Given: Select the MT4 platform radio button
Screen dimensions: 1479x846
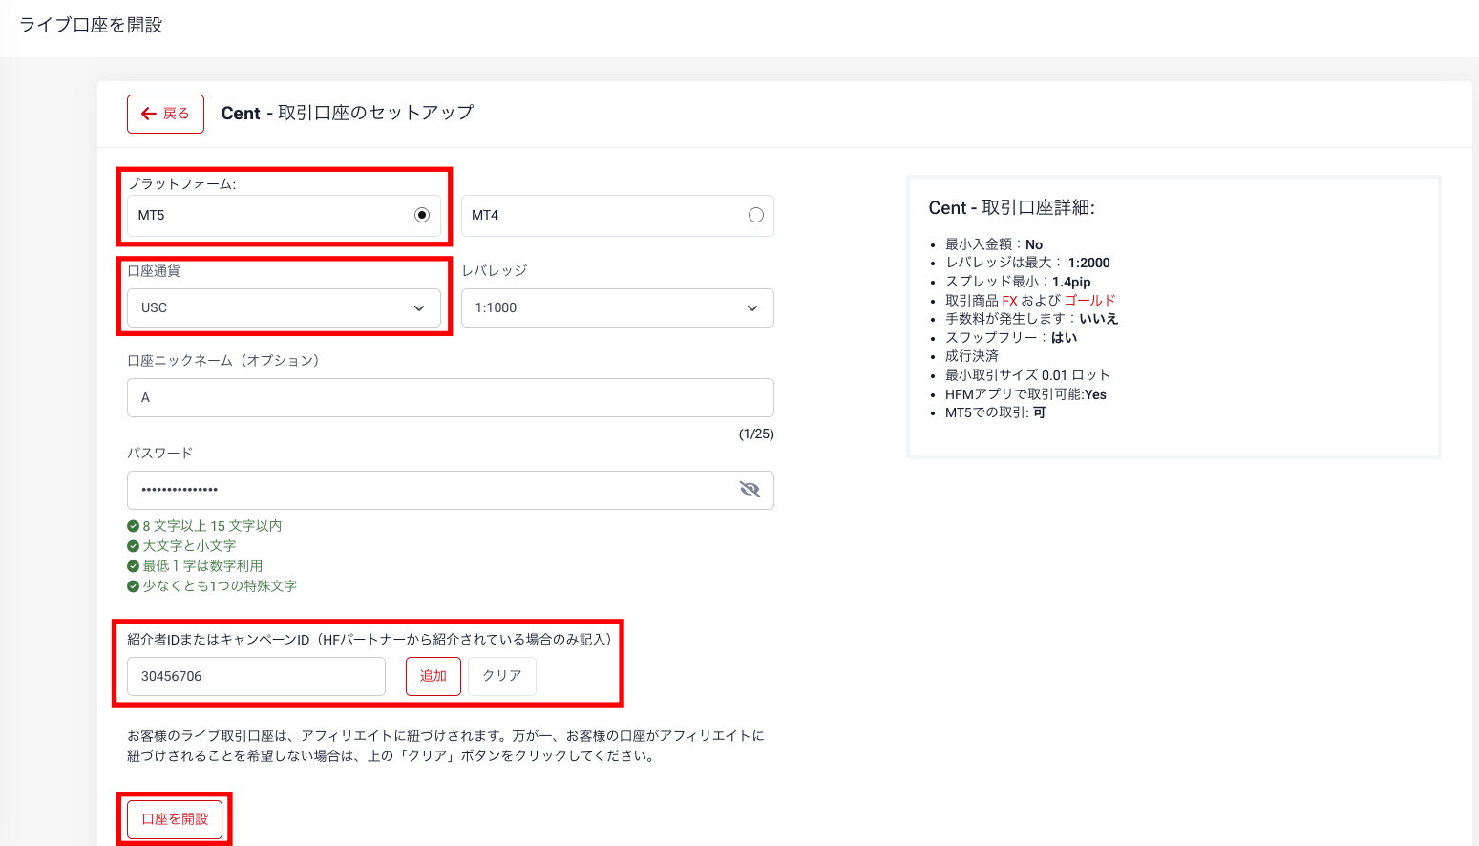Looking at the screenshot, I should [x=755, y=215].
